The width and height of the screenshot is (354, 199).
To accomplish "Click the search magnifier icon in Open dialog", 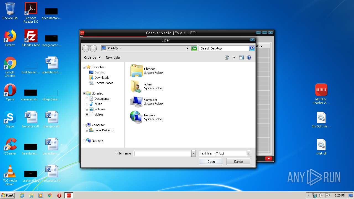I will click(x=252, y=48).
